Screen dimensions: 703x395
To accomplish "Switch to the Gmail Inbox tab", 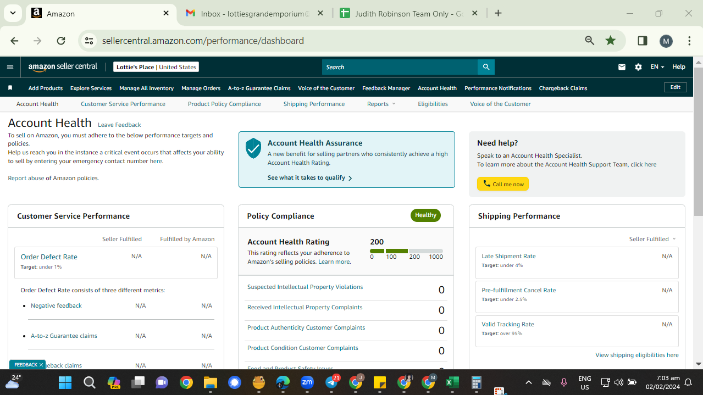I will [255, 13].
